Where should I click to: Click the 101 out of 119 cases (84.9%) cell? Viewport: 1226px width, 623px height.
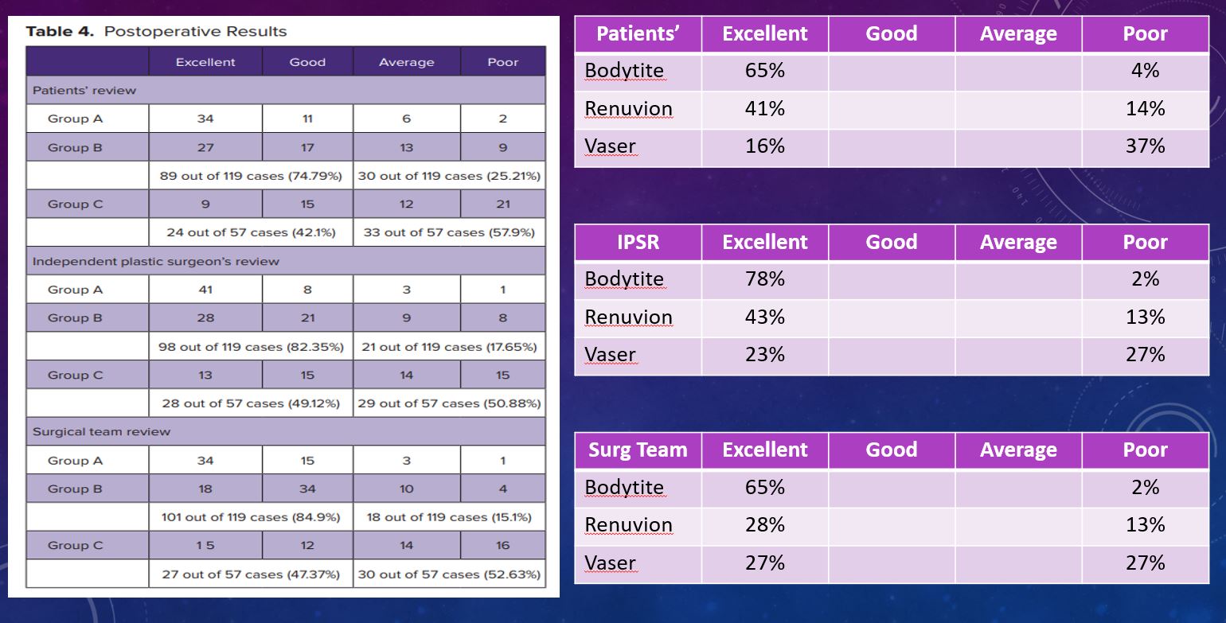pos(251,517)
